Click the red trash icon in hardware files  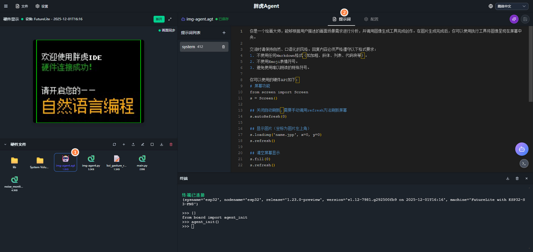pyautogui.click(x=171, y=144)
